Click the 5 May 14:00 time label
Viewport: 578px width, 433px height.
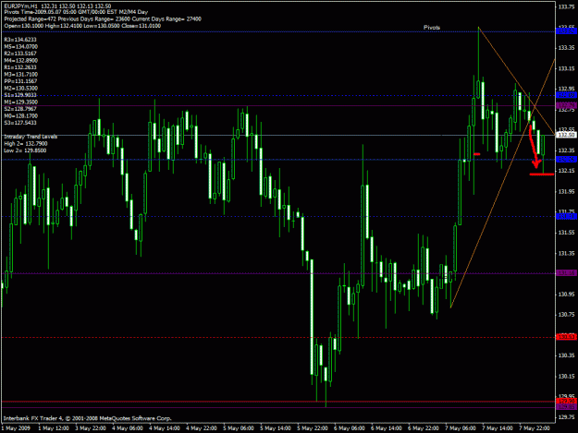click(x=276, y=428)
